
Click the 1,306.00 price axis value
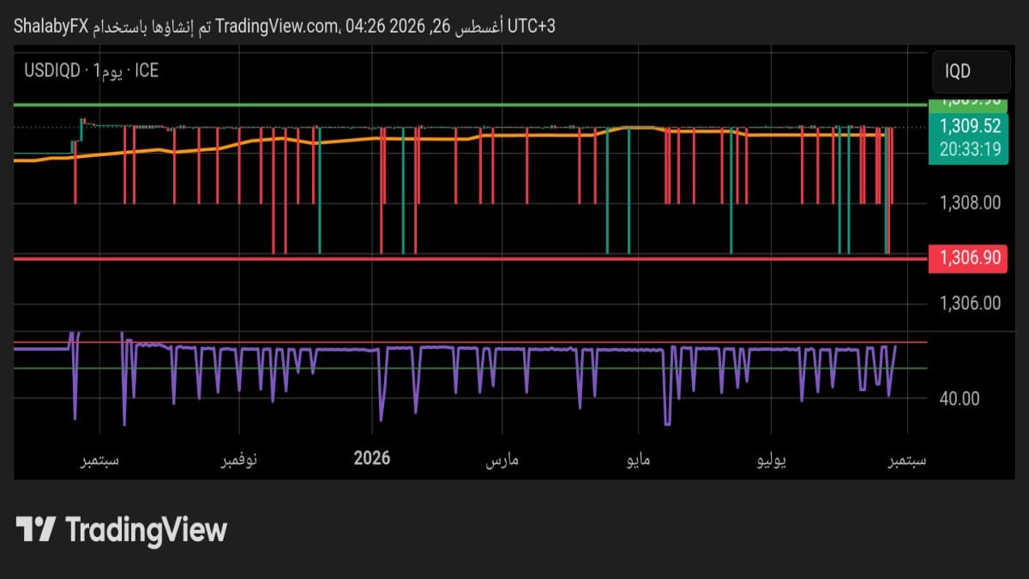point(971,302)
